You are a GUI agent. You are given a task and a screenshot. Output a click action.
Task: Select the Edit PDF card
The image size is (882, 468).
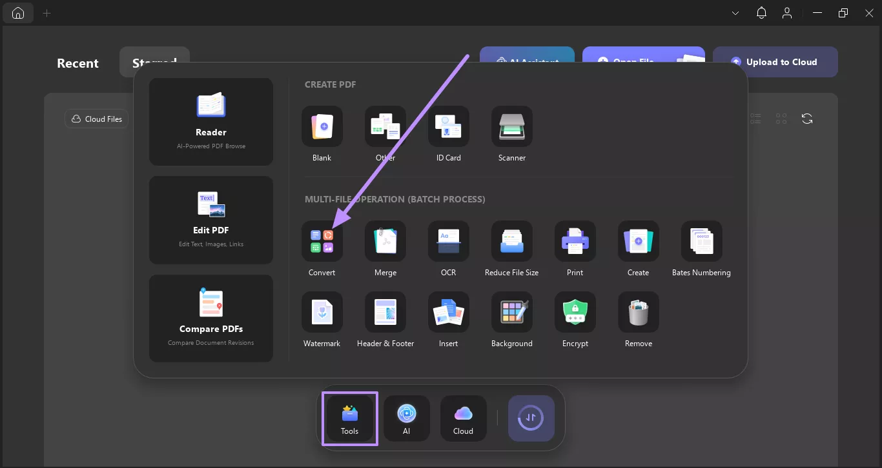click(210, 220)
